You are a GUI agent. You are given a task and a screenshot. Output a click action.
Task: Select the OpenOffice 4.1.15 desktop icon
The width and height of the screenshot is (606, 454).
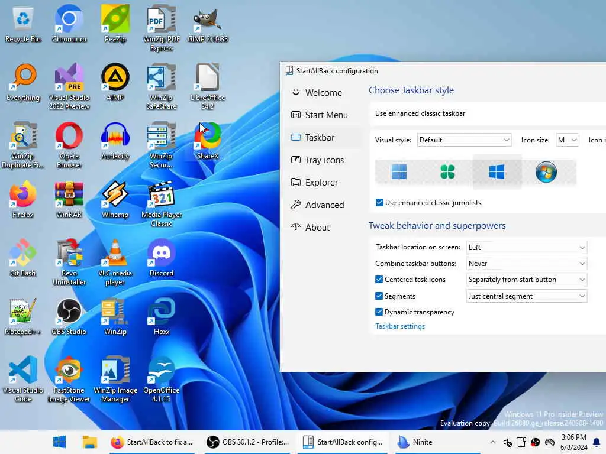(162, 380)
